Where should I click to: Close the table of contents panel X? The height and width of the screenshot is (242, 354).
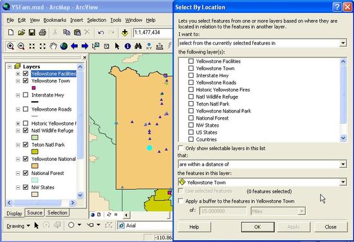[x=84, y=57]
